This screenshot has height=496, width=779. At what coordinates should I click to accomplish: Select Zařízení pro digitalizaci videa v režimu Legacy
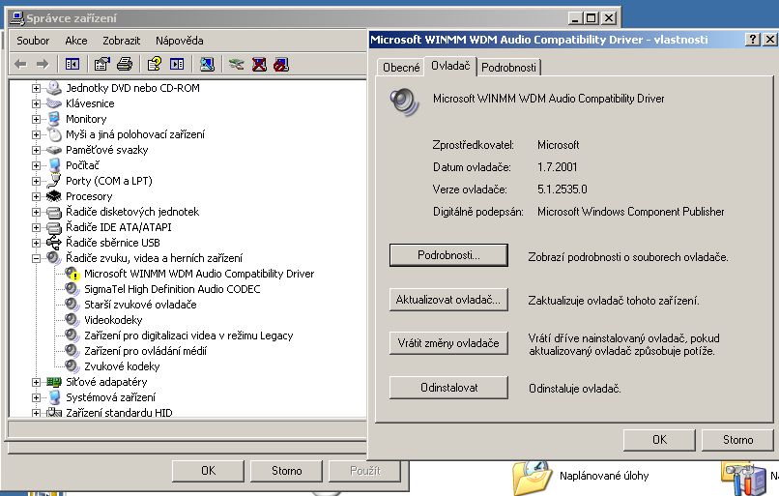pyautogui.click(x=188, y=336)
